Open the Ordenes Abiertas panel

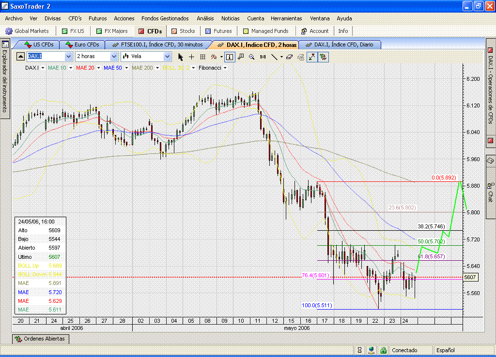(41, 339)
